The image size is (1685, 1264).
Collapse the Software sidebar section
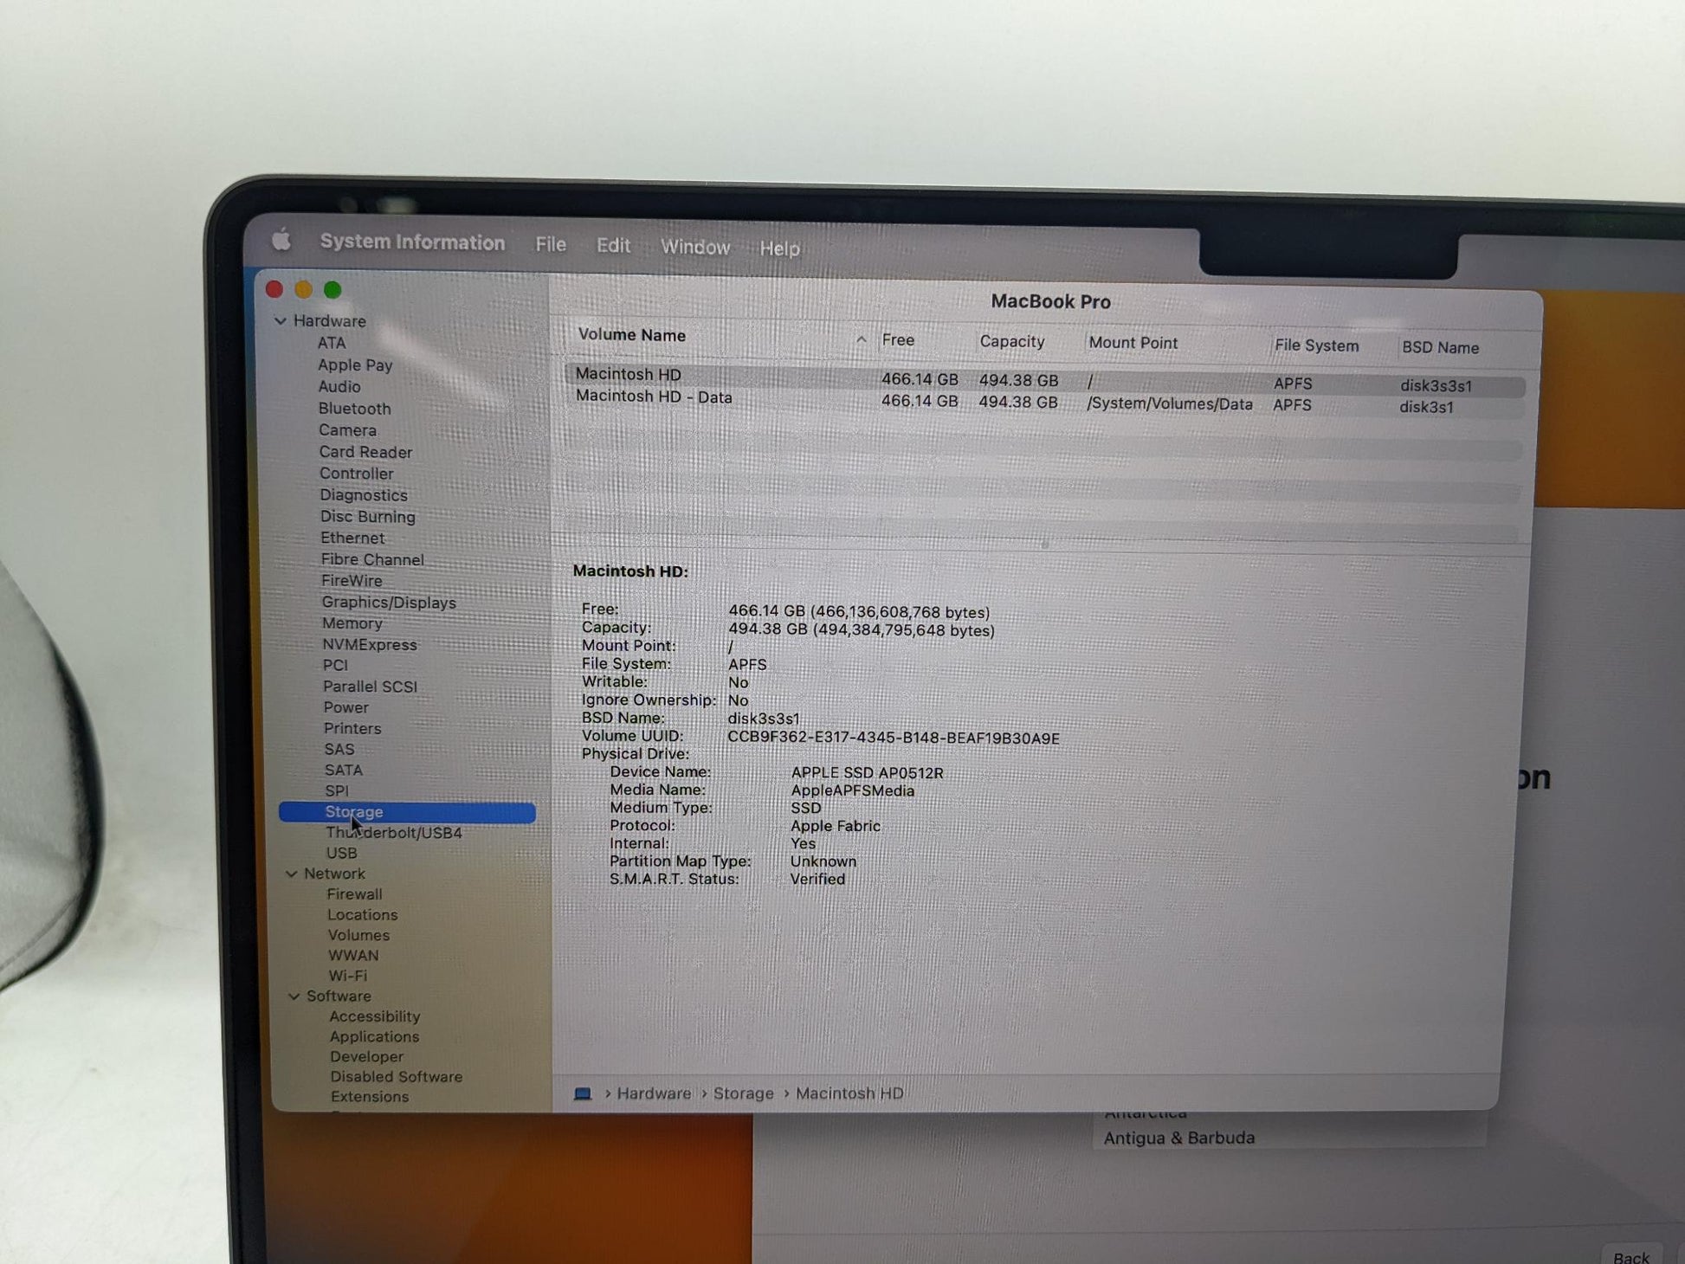click(294, 996)
